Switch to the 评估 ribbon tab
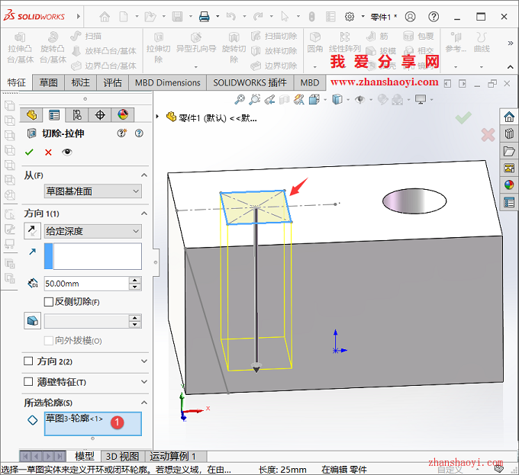Viewport: 519px width, 475px height. pyautogui.click(x=112, y=82)
